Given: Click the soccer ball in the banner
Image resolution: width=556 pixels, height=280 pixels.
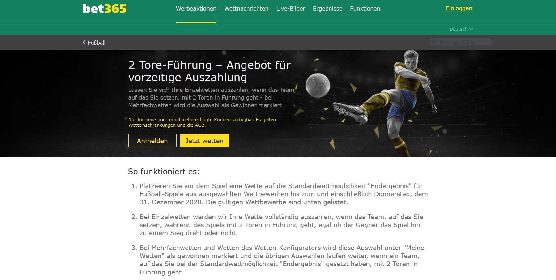Looking at the screenshot, I should click(x=318, y=85).
